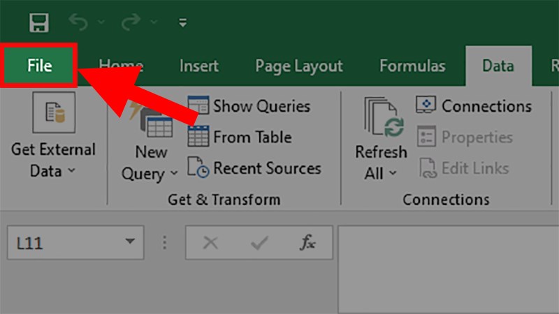Expand the Get External Data menu arrow
The width and height of the screenshot is (559, 314).
point(72,170)
